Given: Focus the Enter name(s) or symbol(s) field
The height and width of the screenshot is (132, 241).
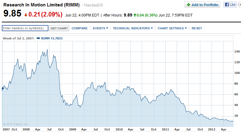Looking at the screenshot, I should click(x=25, y=28).
